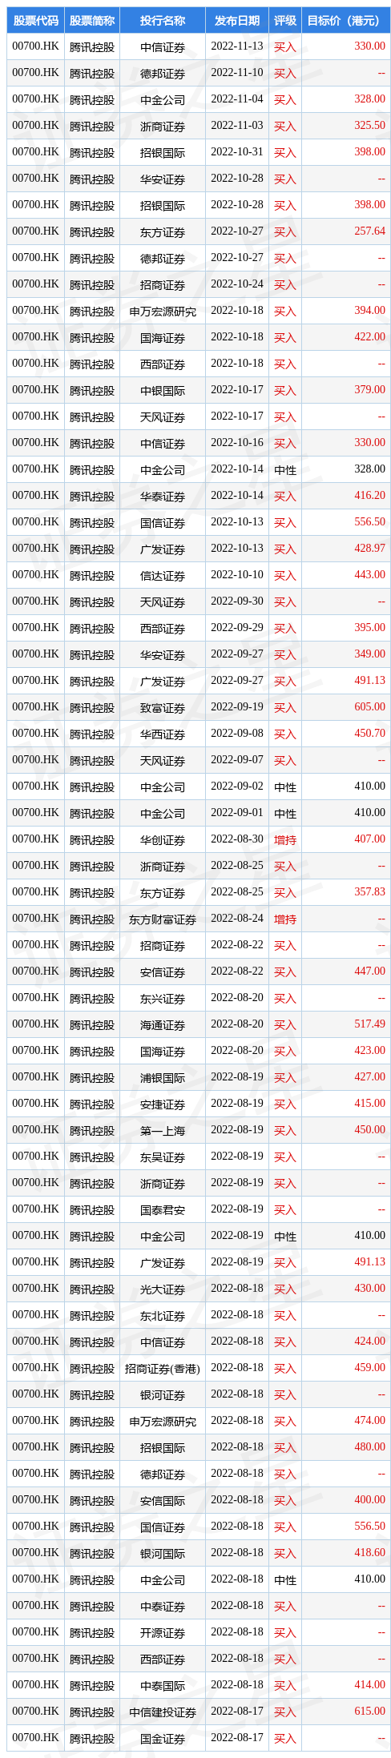Click the 发布日期 column header
This screenshot has height=1758, width=391.
point(237,21)
